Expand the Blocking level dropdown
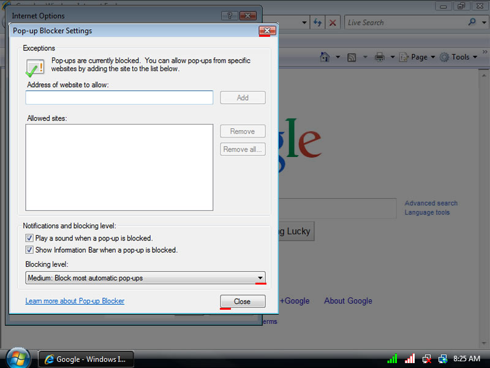This screenshot has height=368, width=490. tap(260, 278)
